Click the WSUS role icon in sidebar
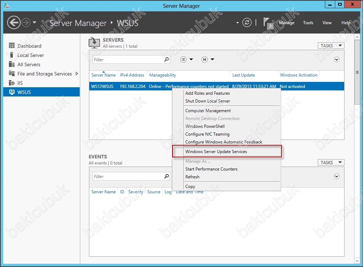Image resolution: width=363 pixels, height=267 pixels. click(x=12, y=92)
